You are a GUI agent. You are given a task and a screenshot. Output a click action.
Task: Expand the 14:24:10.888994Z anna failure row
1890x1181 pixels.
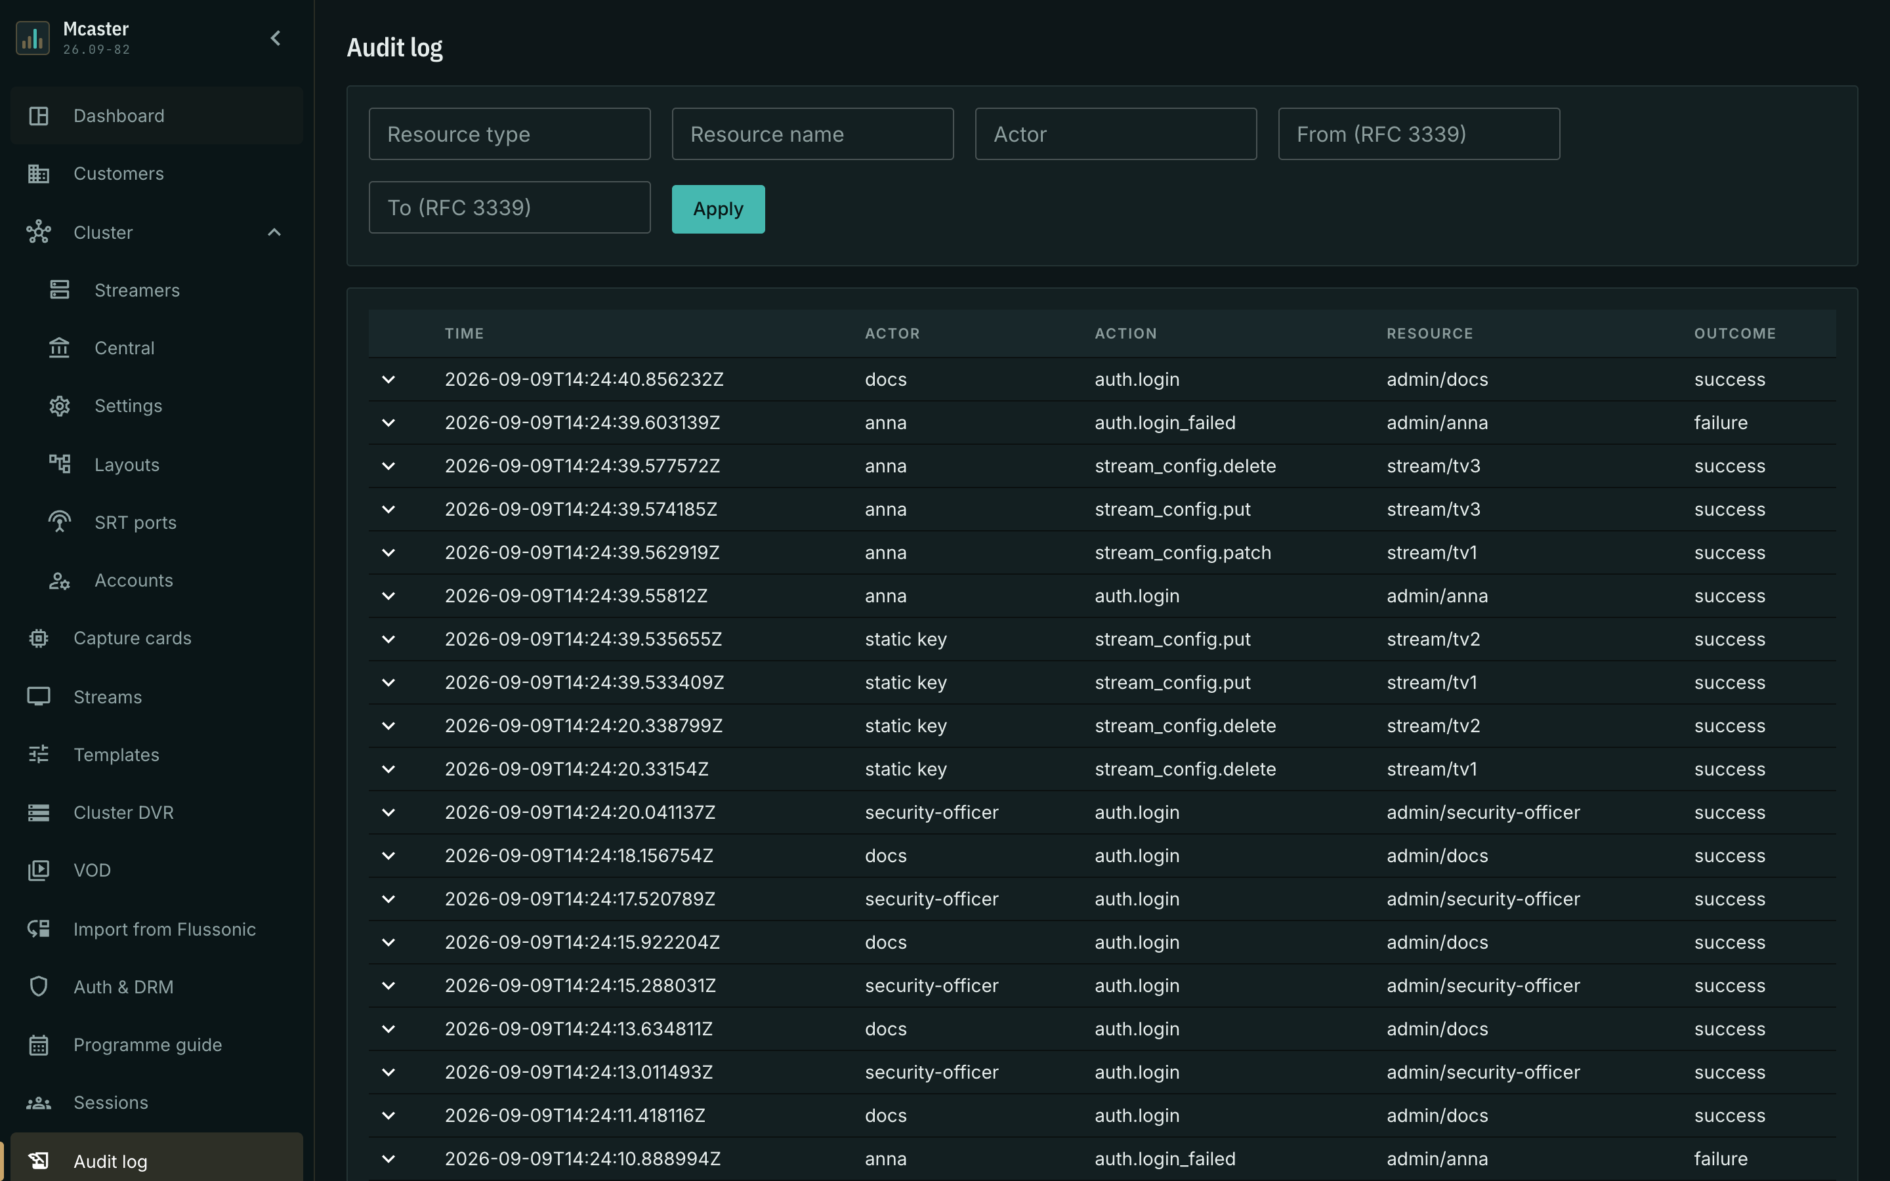point(388,1159)
